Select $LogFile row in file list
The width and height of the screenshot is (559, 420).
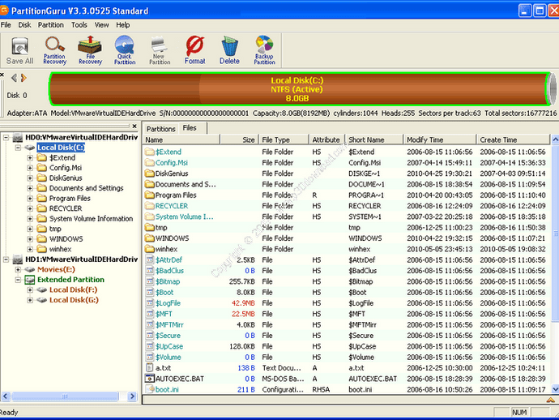tap(347, 303)
